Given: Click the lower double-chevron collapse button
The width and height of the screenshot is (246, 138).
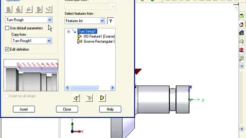Looking at the screenshot, I should 242,129.
